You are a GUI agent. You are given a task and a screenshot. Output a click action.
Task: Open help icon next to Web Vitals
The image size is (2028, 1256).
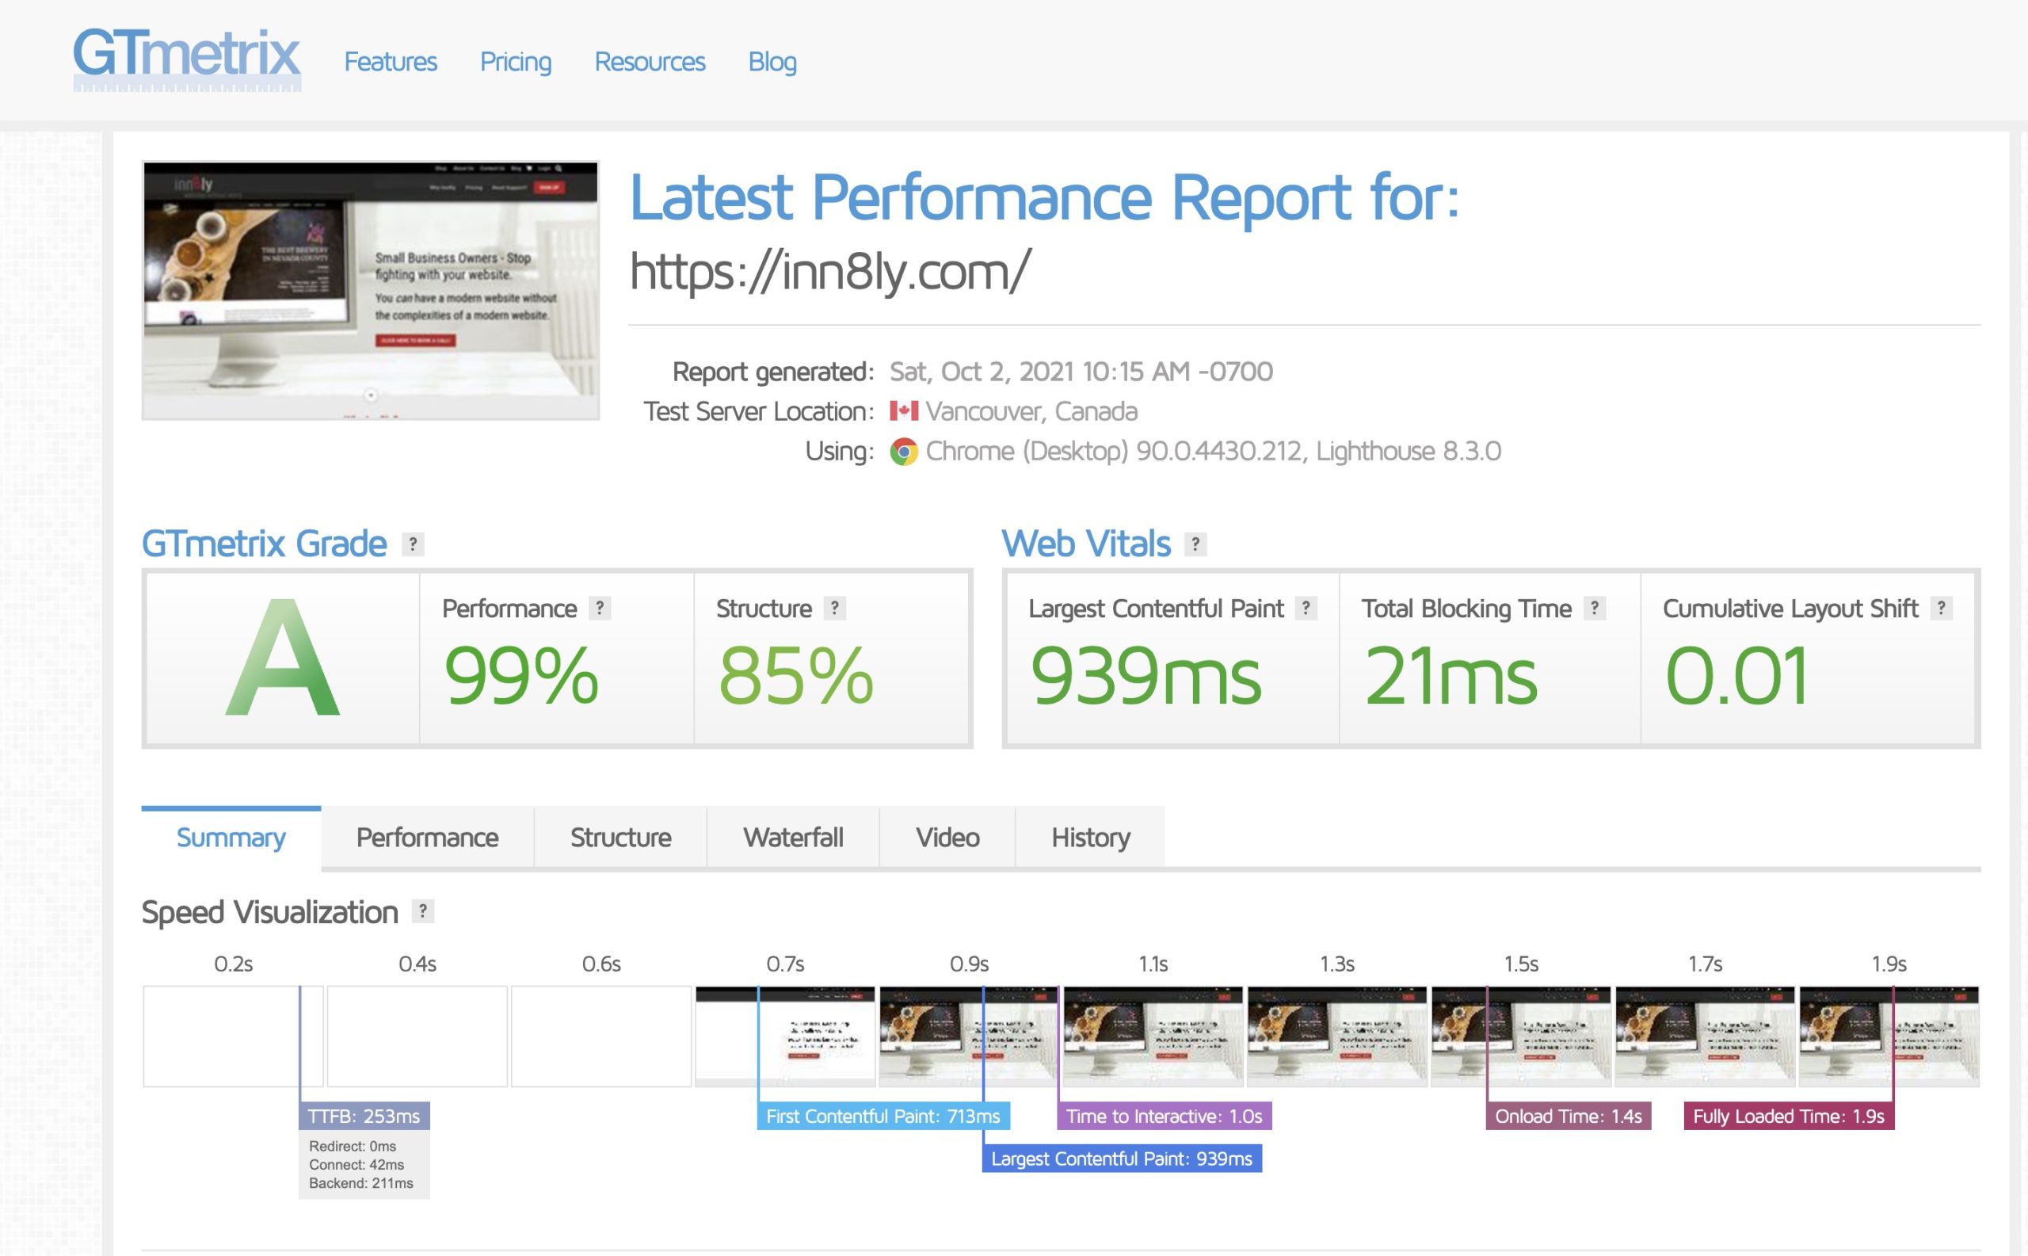tap(1195, 544)
